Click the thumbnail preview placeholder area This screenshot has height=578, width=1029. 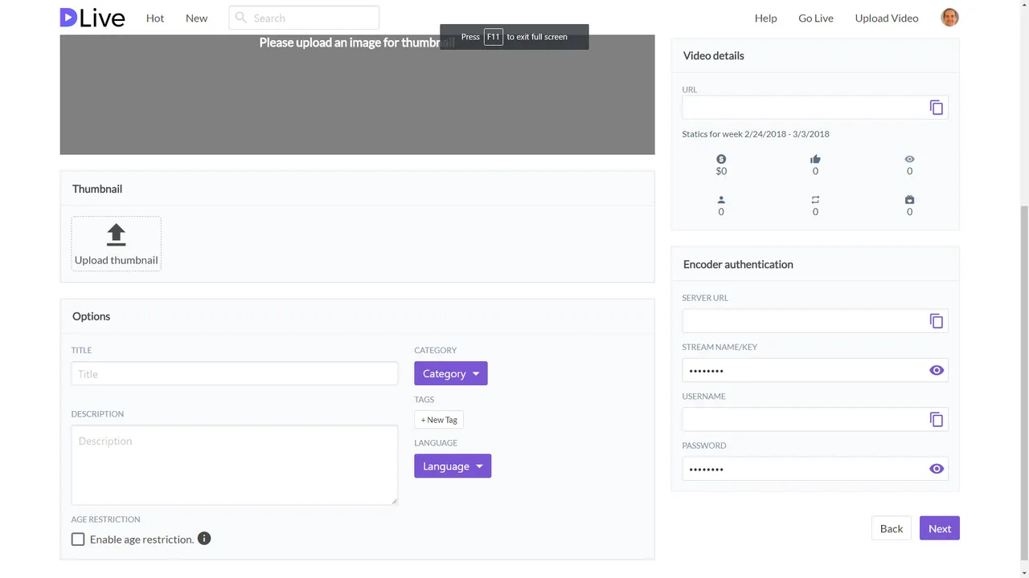pos(357,95)
